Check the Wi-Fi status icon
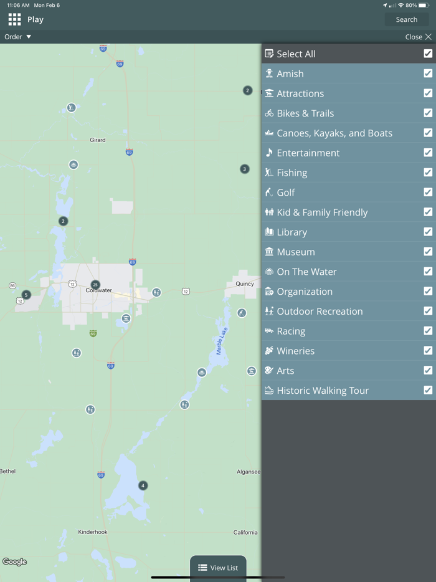This screenshot has width=436, height=582. [400, 5]
